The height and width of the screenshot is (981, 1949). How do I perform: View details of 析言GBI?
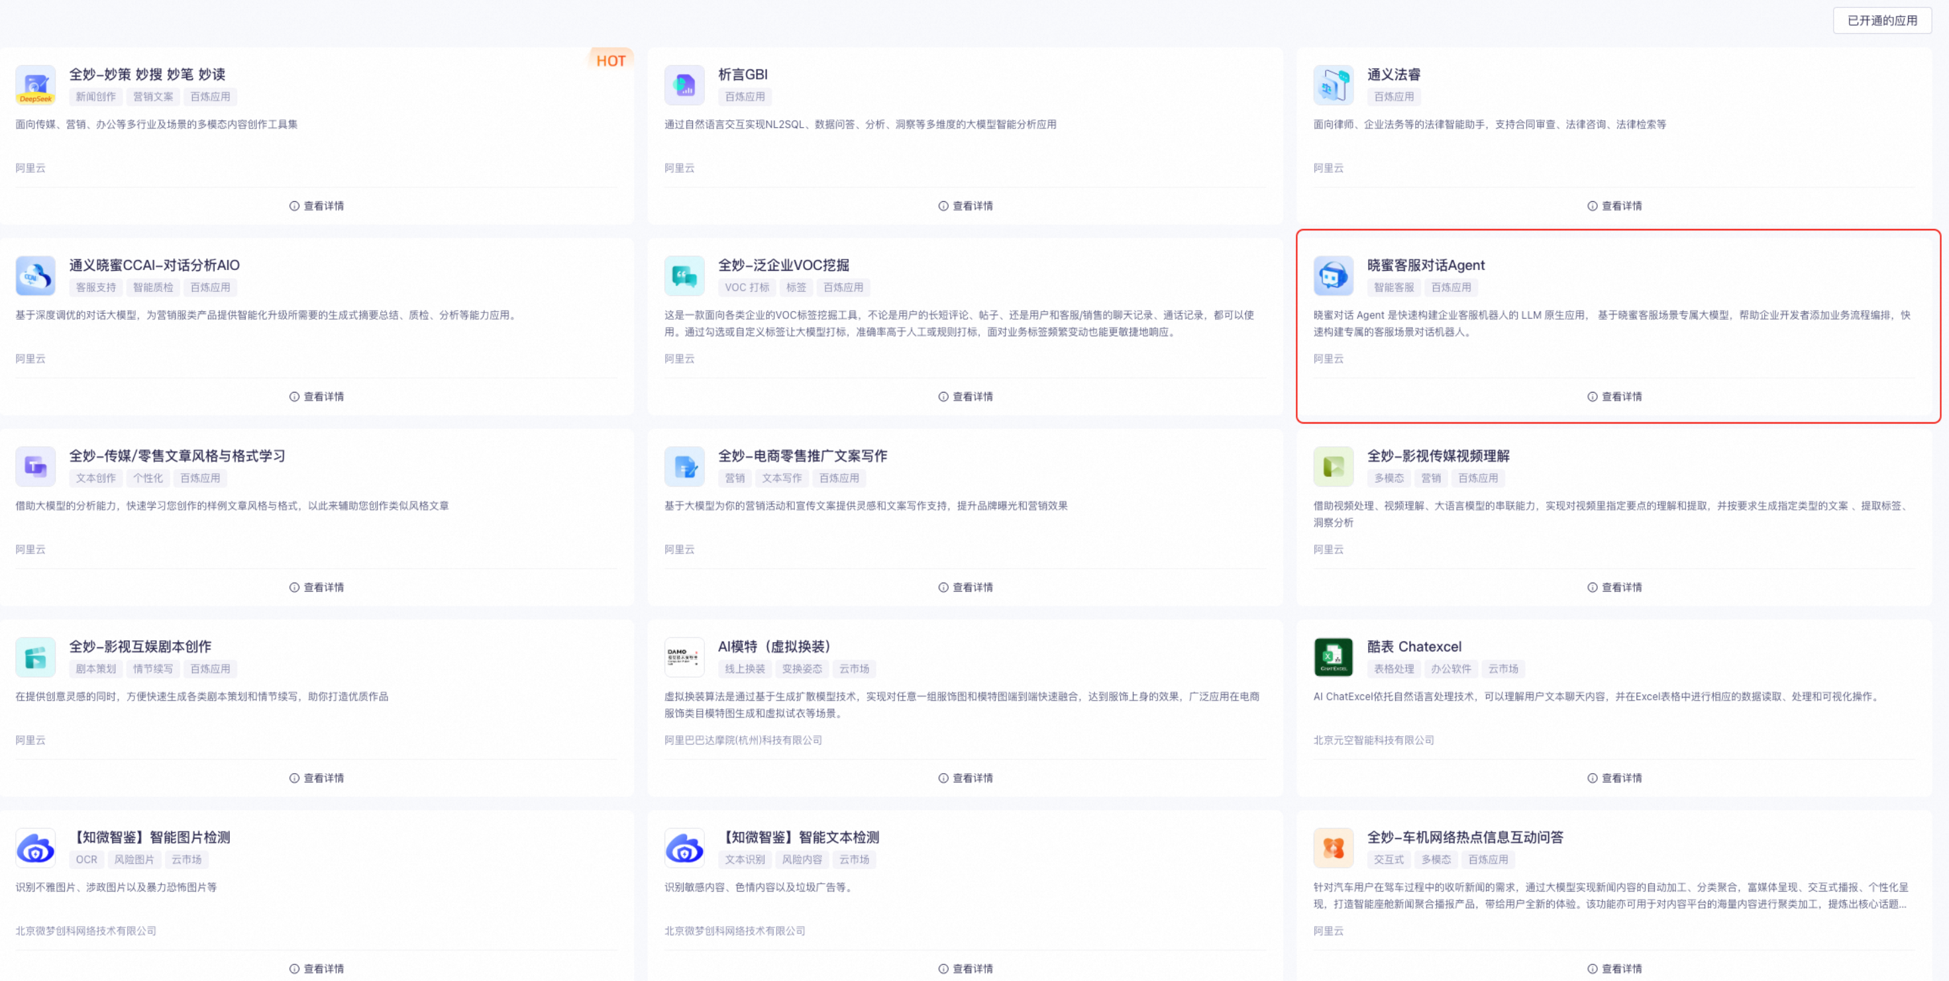965,206
